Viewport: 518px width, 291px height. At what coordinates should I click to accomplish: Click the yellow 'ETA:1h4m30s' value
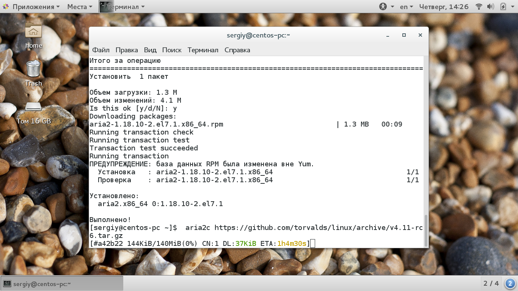[283, 244]
